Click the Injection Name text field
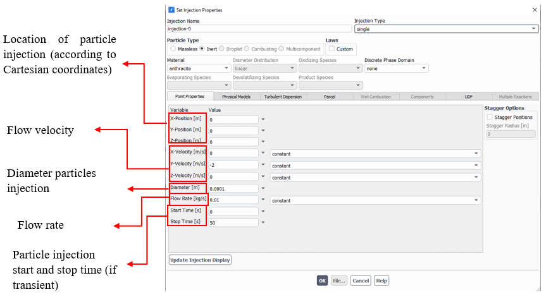Image resolution: width=558 pixels, height=297 pixels. tap(259, 28)
